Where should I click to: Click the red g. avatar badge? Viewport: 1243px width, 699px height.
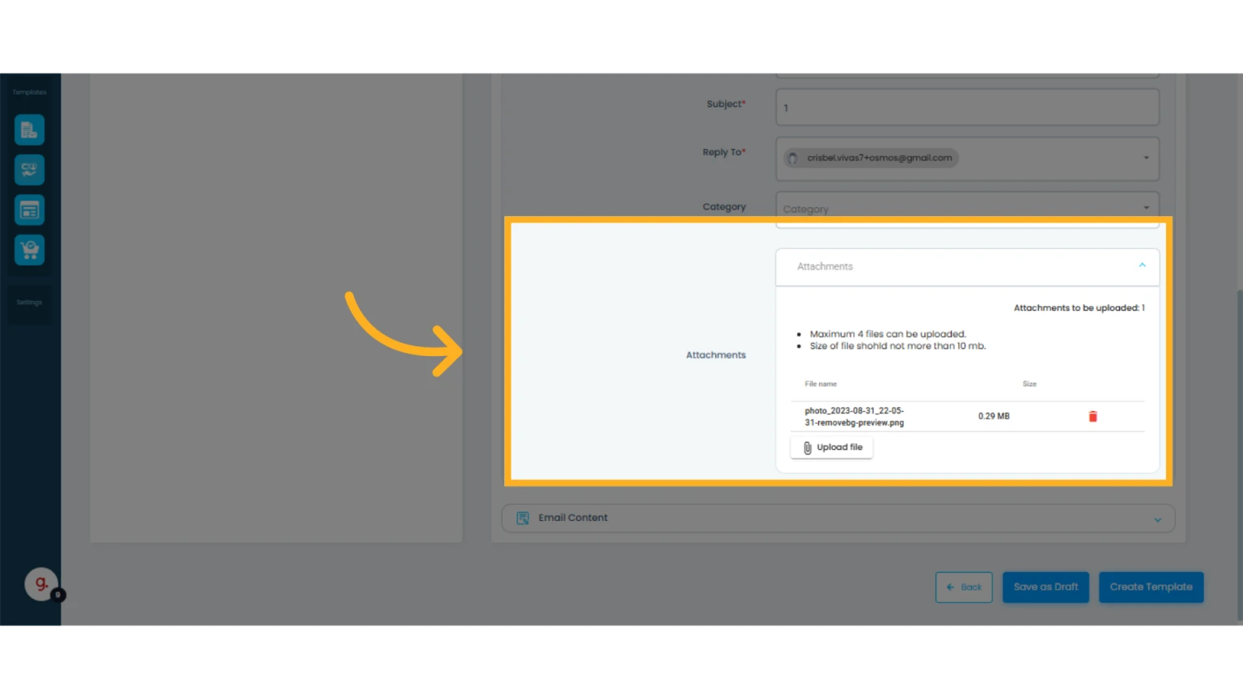click(41, 583)
